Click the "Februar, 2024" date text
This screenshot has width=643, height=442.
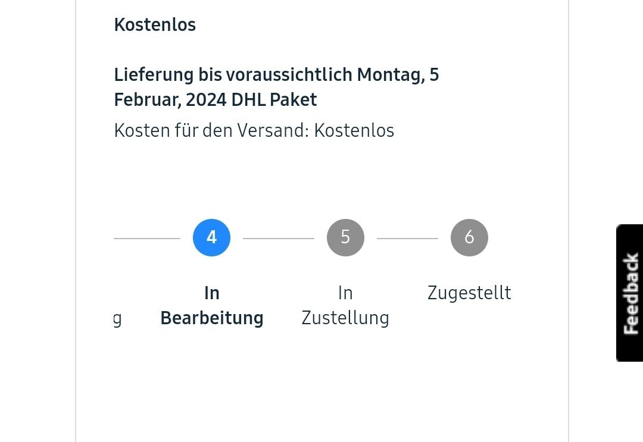[170, 100]
